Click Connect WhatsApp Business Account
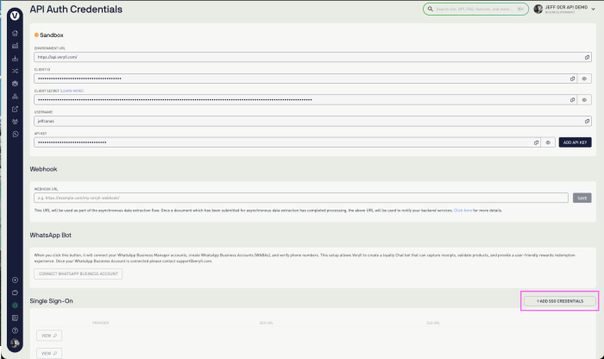Screen dimensions: 604x359 pyautogui.click(x=79, y=274)
